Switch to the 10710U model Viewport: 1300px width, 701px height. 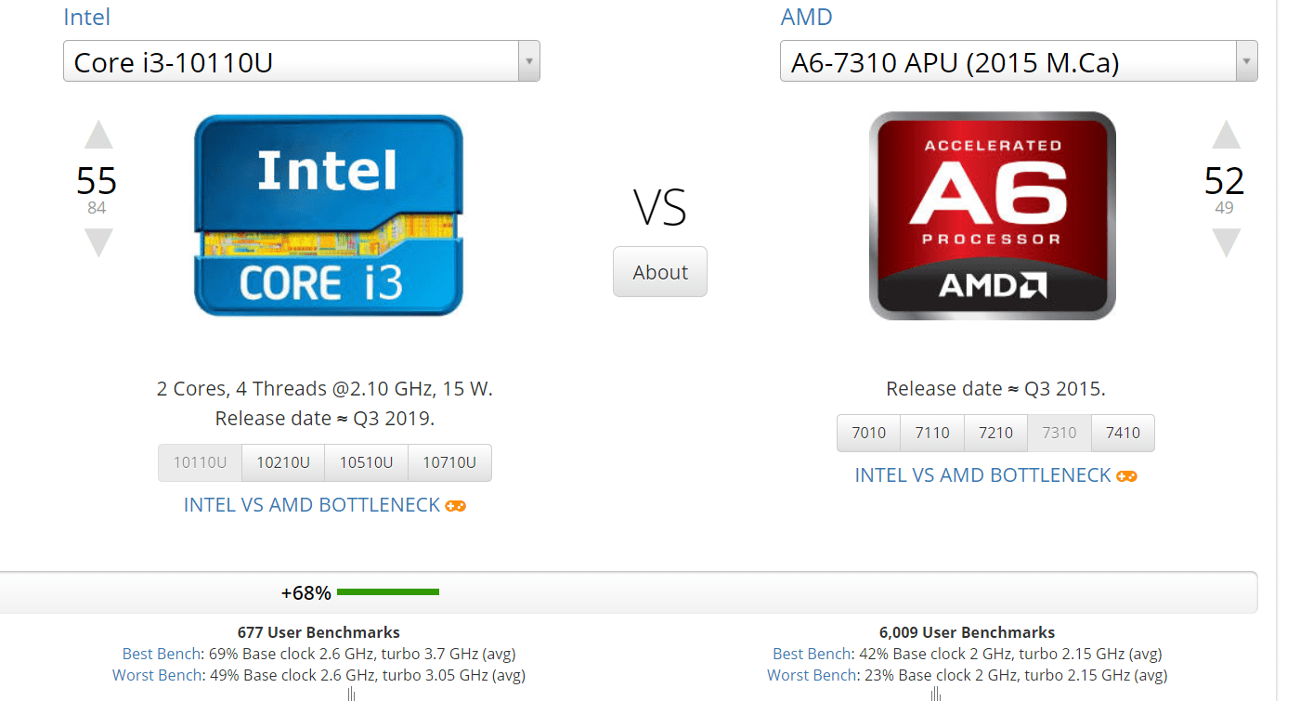449,462
